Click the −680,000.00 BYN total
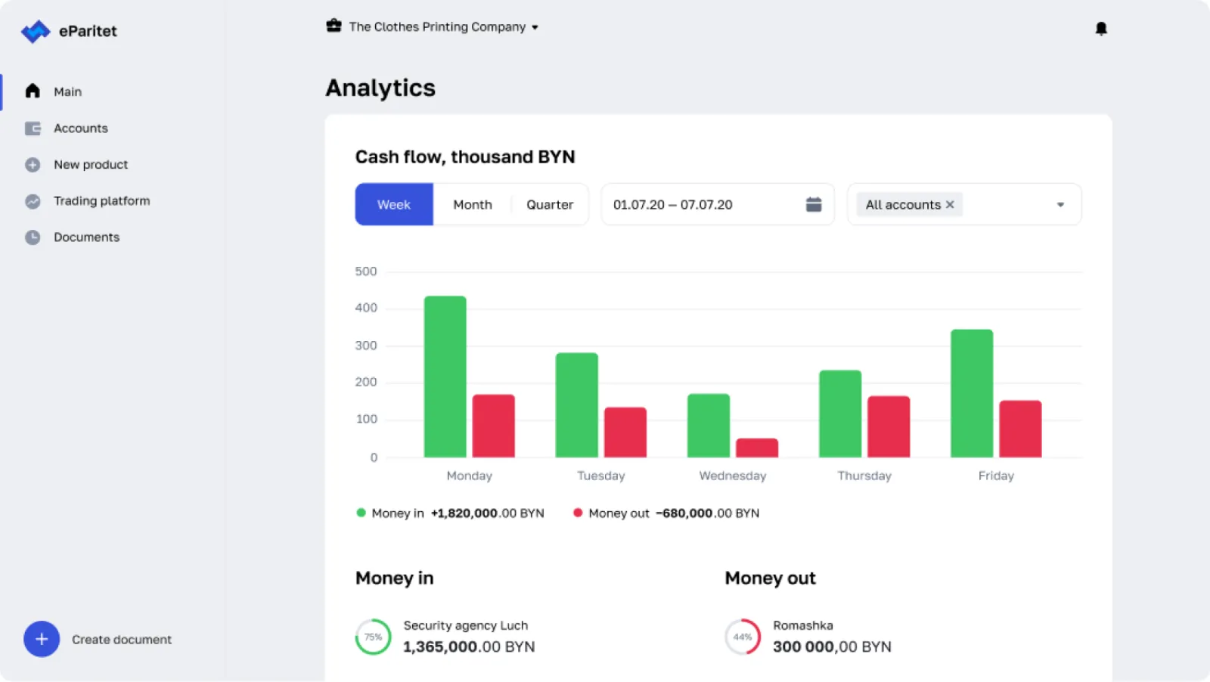Screen dimensions: 1210x682 tap(708, 513)
